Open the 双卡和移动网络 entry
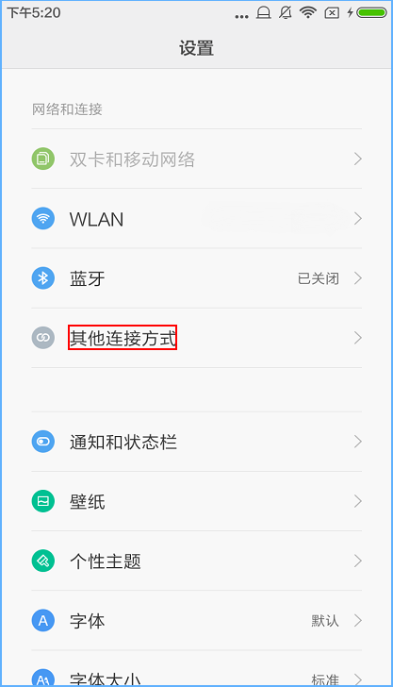The image size is (393, 687). pos(196,159)
